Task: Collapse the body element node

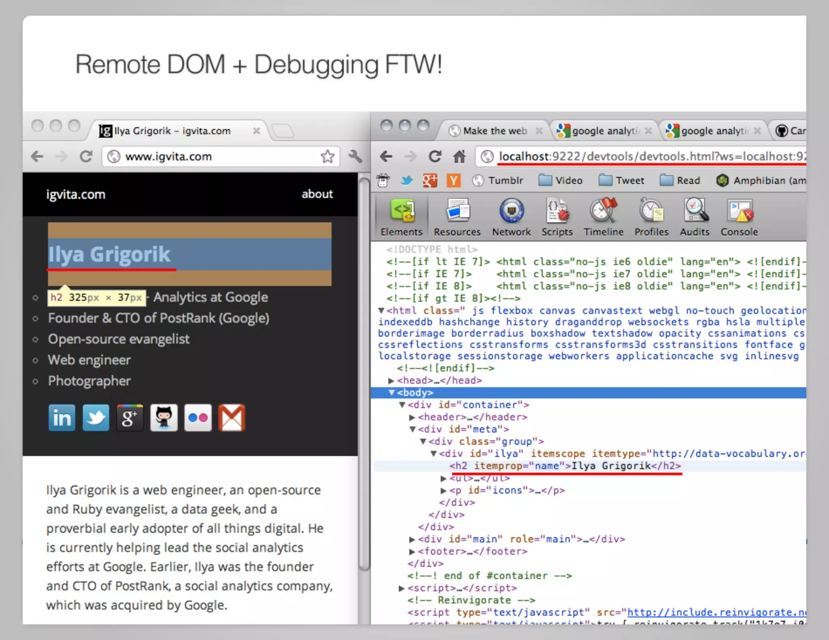Action: tap(391, 392)
